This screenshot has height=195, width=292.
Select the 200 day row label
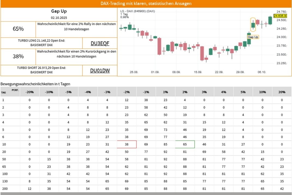coord(4,188)
